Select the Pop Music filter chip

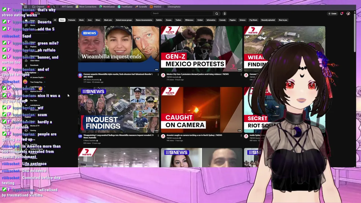point(253,20)
